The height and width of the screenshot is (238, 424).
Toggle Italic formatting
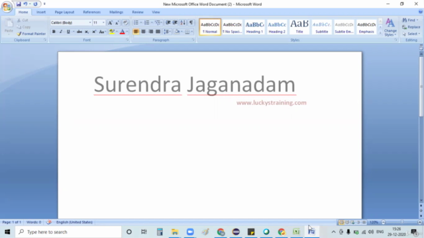tap(61, 32)
